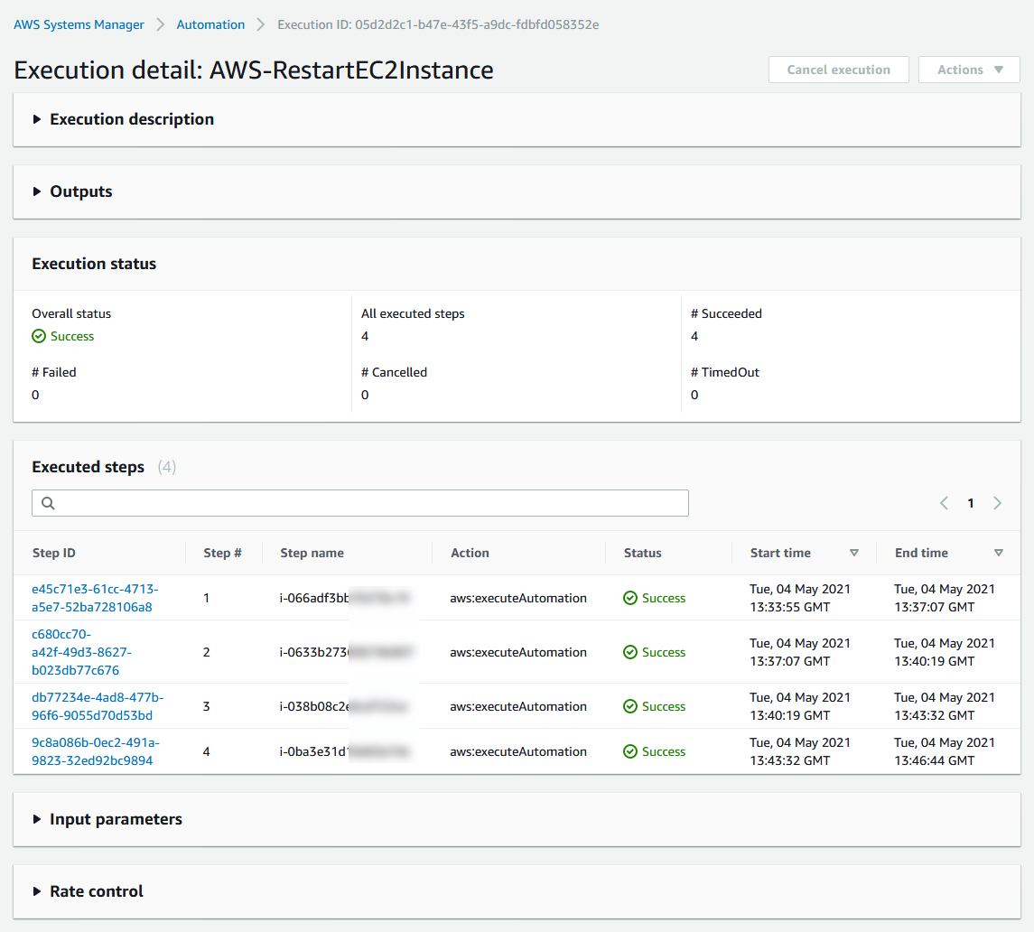Screen dimensions: 1034x932
Task: Click Overall status Success check icon
Action: [x=39, y=336]
